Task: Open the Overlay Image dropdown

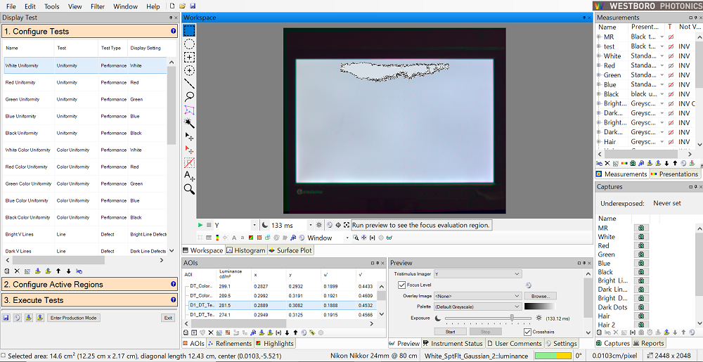Action: point(478,296)
